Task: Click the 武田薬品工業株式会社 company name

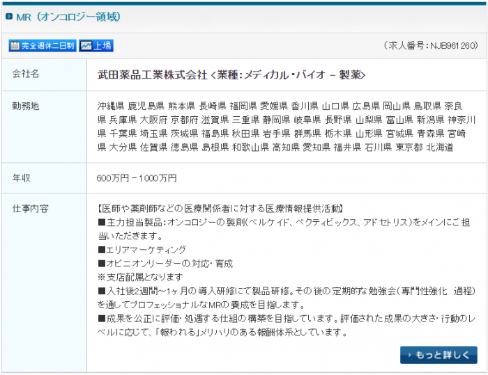Action: tap(151, 74)
